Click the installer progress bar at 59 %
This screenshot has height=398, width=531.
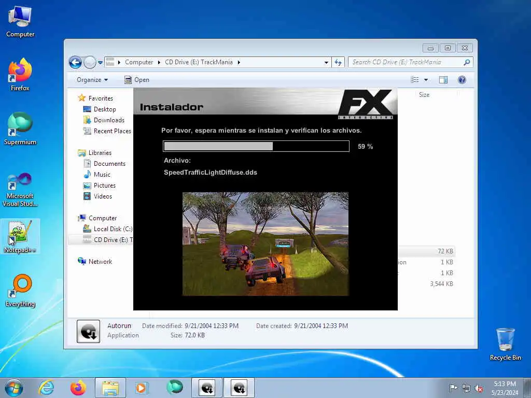pyautogui.click(x=256, y=146)
